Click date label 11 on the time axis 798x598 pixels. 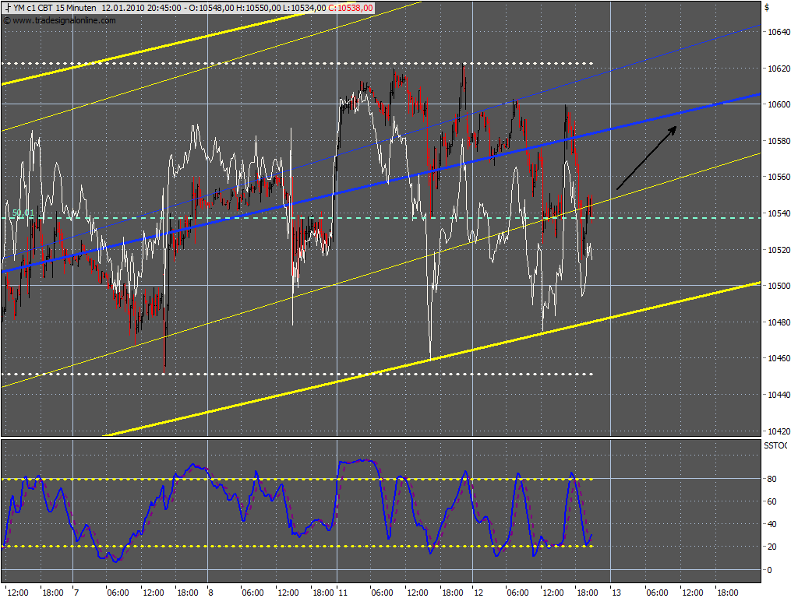(x=343, y=593)
